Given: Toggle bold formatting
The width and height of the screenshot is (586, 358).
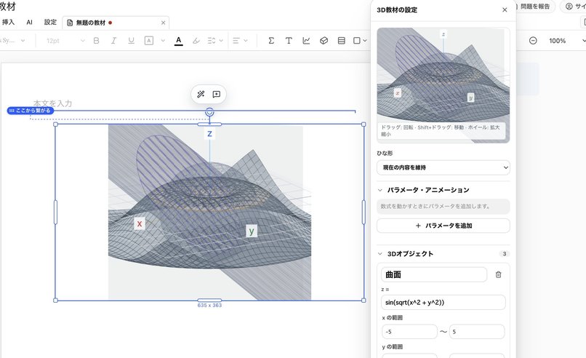Looking at the screenshot, I should click(97, 41).
